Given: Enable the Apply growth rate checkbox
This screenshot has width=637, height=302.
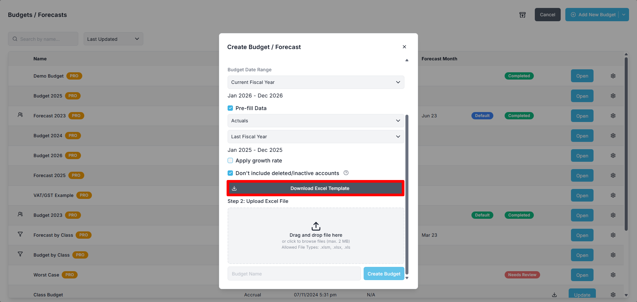Looking at the screenshot, I should pos(230,160).
